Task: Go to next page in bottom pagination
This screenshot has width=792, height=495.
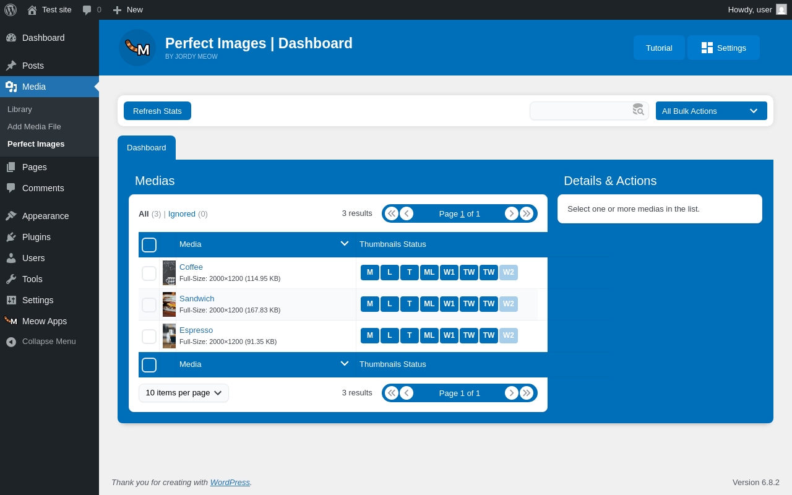Action: click(x=512, y=393)
